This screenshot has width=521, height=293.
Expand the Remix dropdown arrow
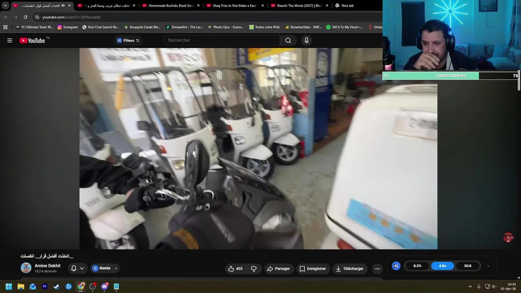coord(116,268)
